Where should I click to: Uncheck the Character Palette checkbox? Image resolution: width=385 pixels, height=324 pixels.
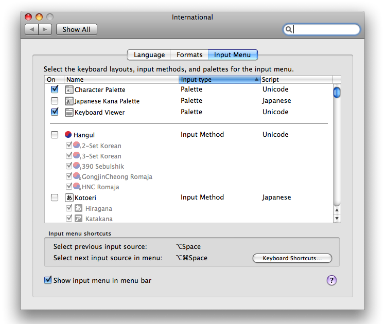(x=55, y=89)
